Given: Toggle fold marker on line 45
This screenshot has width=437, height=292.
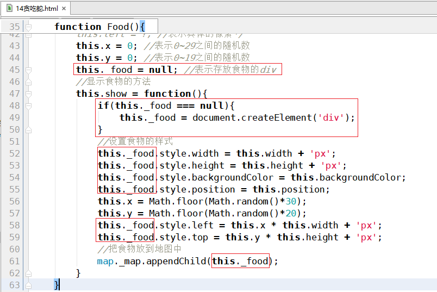Looking at the screenshot, I should tap(27, 70).
